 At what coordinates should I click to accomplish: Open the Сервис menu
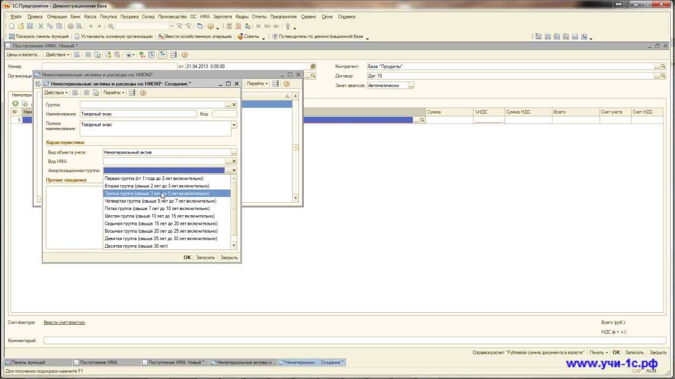coord(308,16)
